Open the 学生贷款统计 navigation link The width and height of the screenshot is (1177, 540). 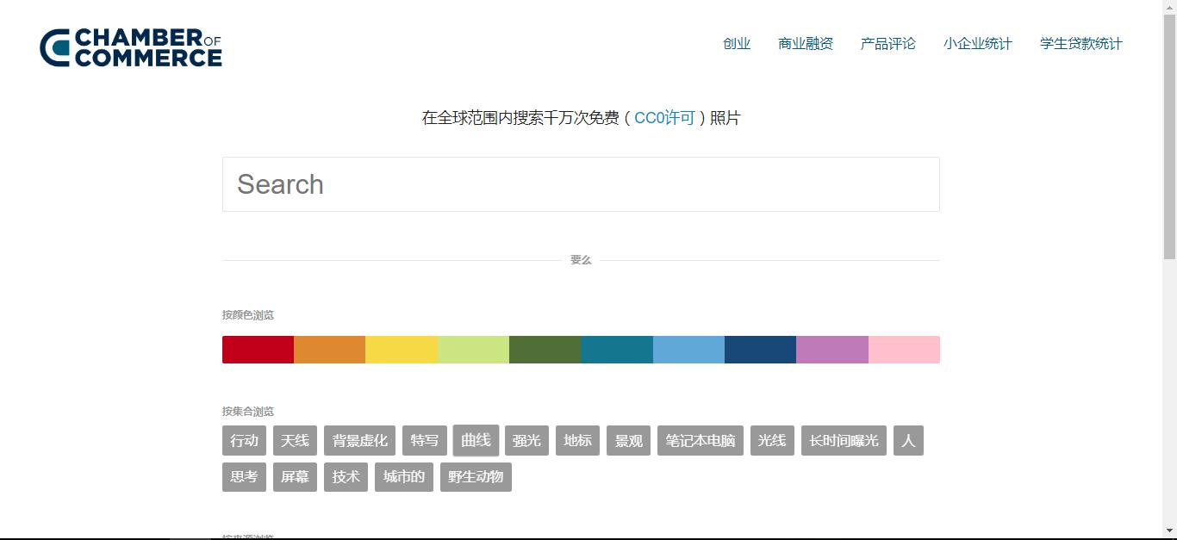(1081, 43)
